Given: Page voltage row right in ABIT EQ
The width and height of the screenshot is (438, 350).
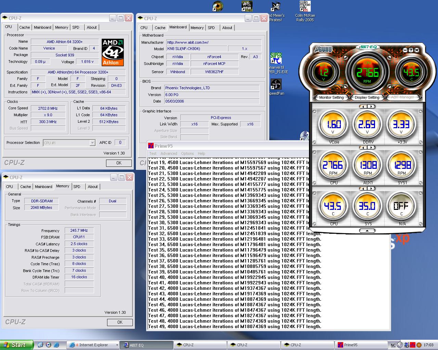Looking at the screenshot, I should (371, 107).
